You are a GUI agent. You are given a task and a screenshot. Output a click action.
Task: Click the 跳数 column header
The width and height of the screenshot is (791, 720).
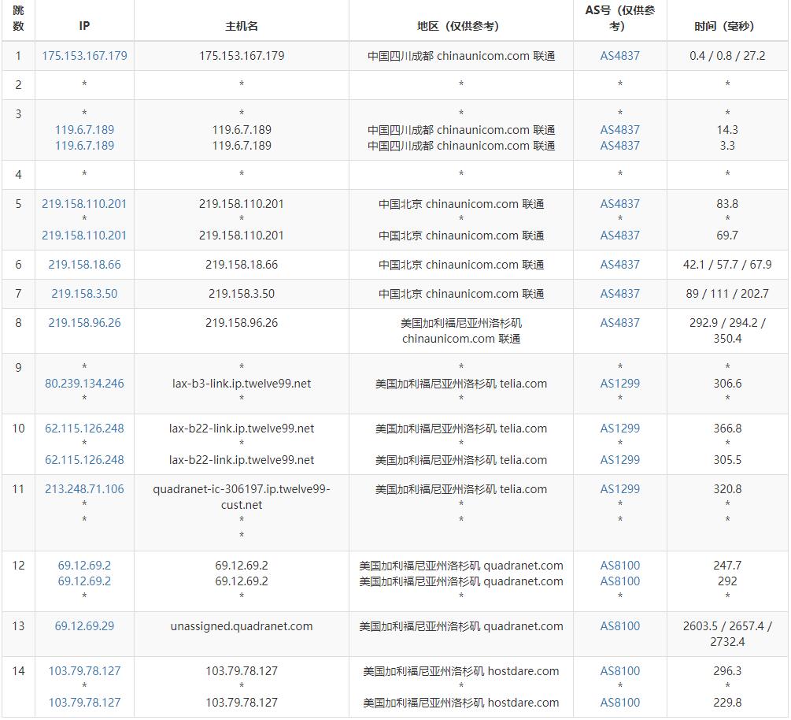(x=18, y=18)
